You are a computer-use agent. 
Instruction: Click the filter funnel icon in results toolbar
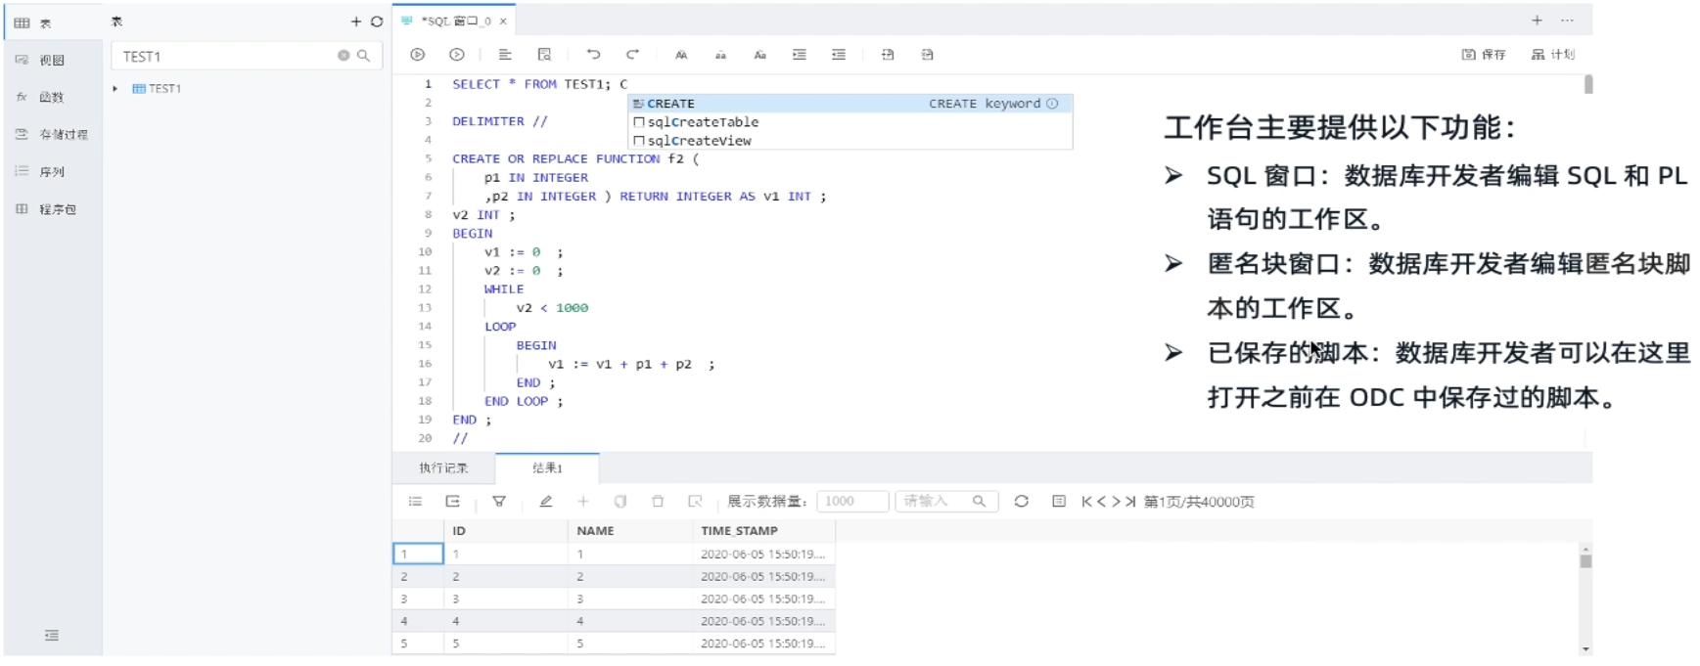[x=499, y=502]
